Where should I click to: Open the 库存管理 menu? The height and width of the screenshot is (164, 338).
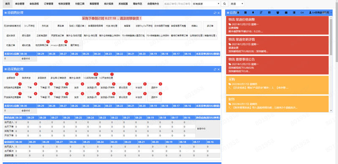(19, 4)
